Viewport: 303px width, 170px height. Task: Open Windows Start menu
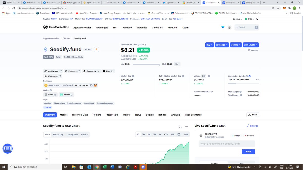click(x=4, y=167)
